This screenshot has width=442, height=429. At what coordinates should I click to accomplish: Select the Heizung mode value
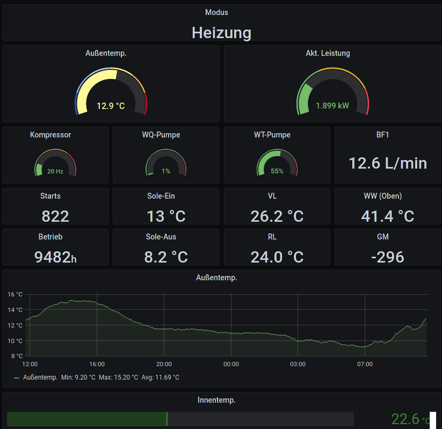(x=222, y=33)
